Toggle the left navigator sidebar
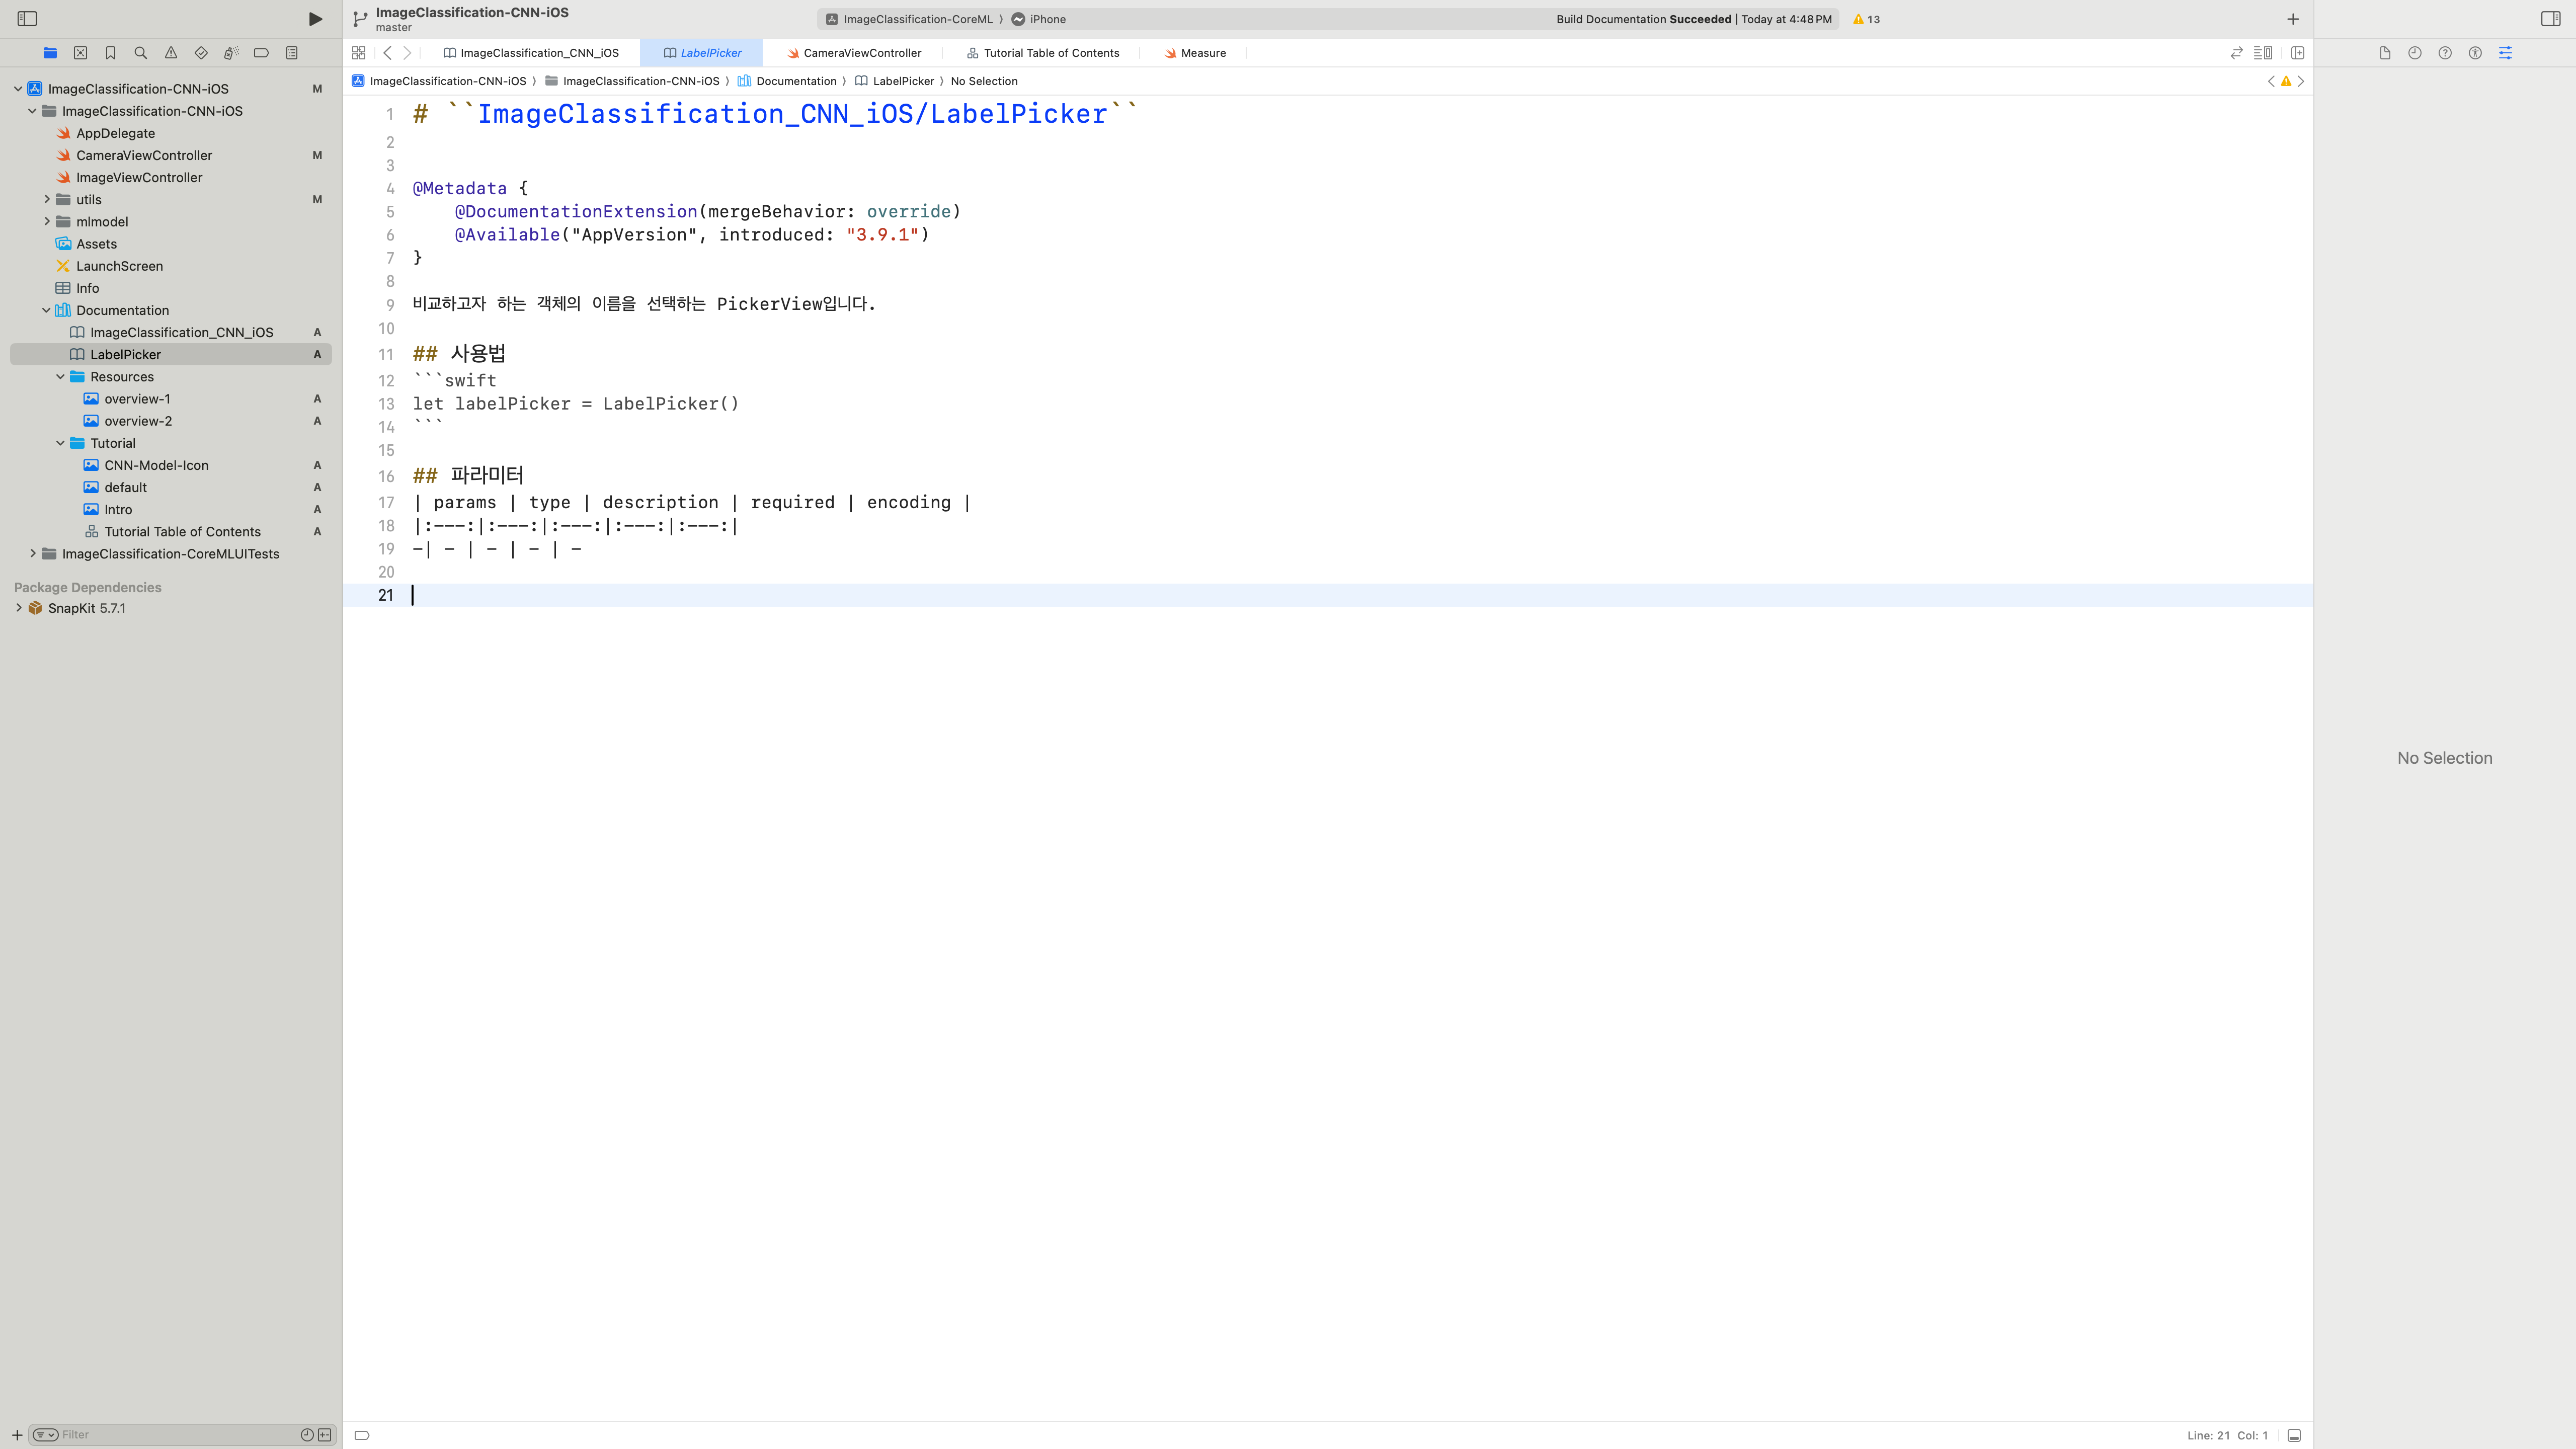The height and width of the screenshot is (1449, 2576). click(27, 19)
